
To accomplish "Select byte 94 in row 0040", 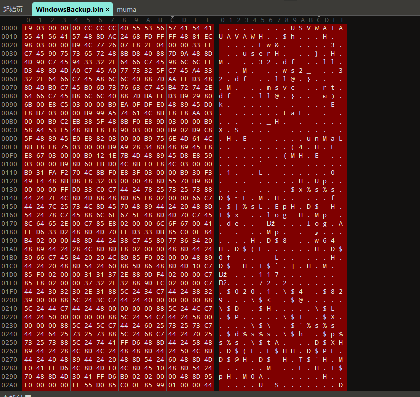I will (76, 62).
